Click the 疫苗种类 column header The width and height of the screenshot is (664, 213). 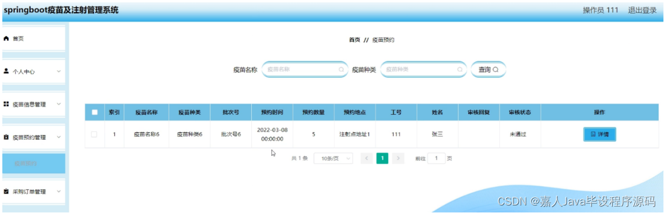tap(189, 112)
